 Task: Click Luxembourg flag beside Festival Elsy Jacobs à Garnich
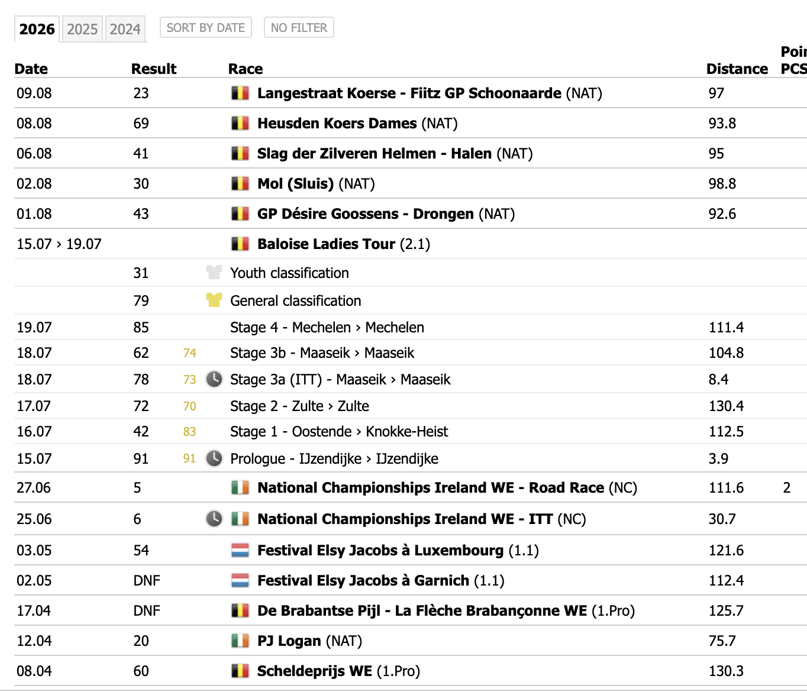click(x=240, y=581)
